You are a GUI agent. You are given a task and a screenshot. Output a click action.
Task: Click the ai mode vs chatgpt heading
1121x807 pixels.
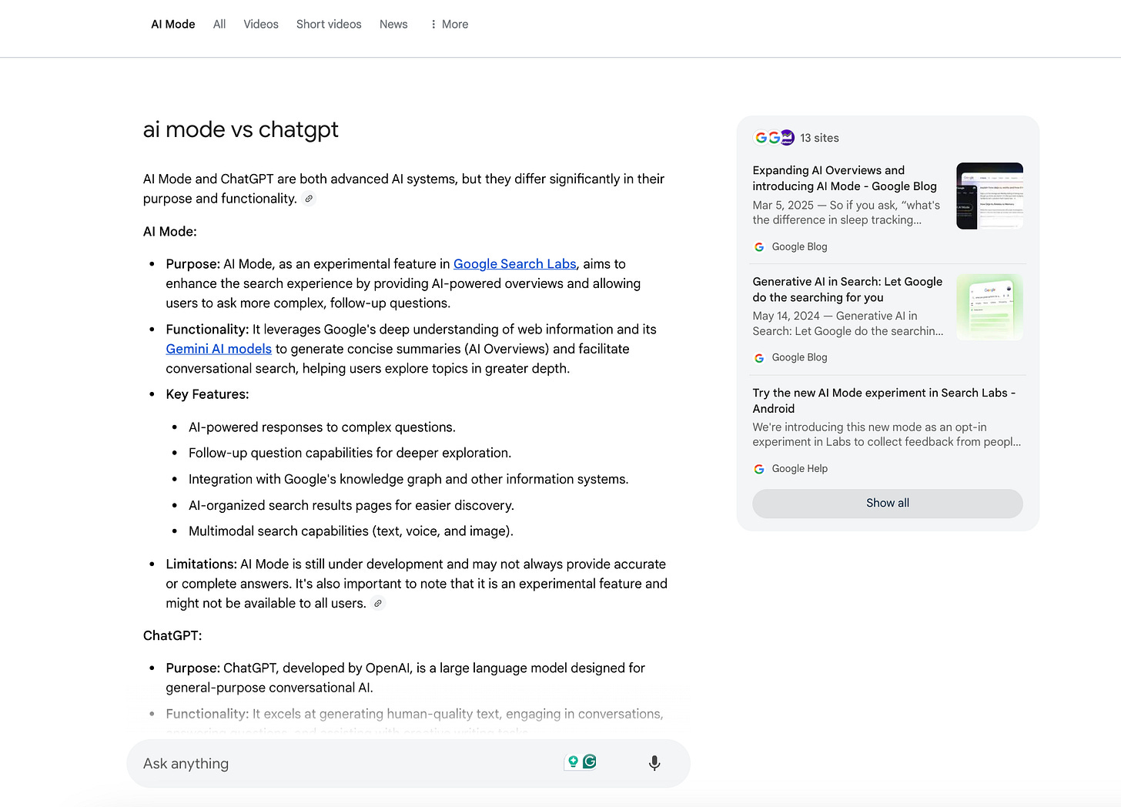241,129
